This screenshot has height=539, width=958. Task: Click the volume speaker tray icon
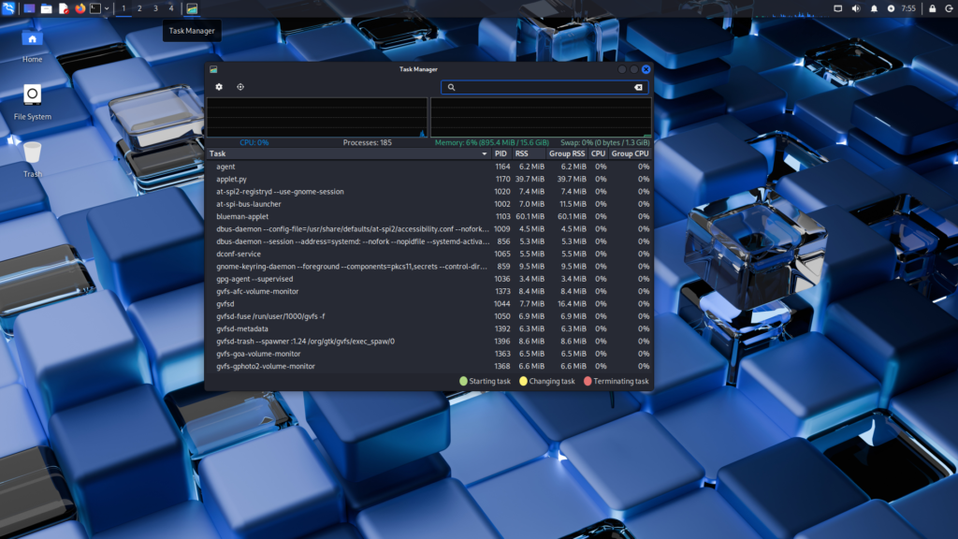click(x=855, y=8)
